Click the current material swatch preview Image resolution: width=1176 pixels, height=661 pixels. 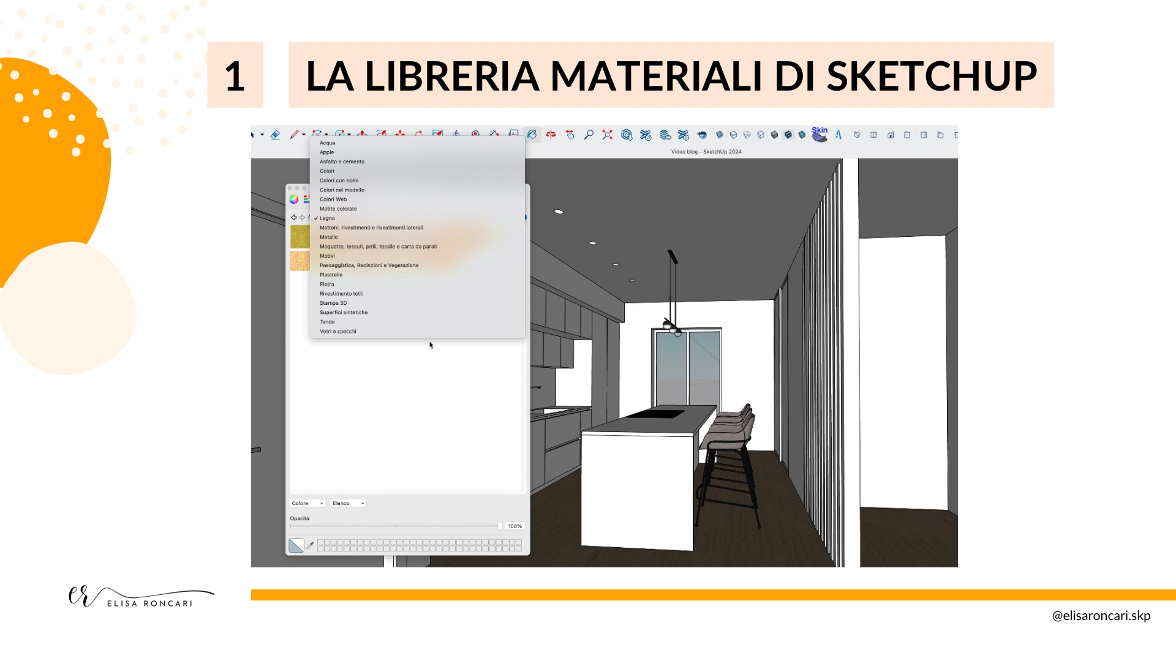296,545
